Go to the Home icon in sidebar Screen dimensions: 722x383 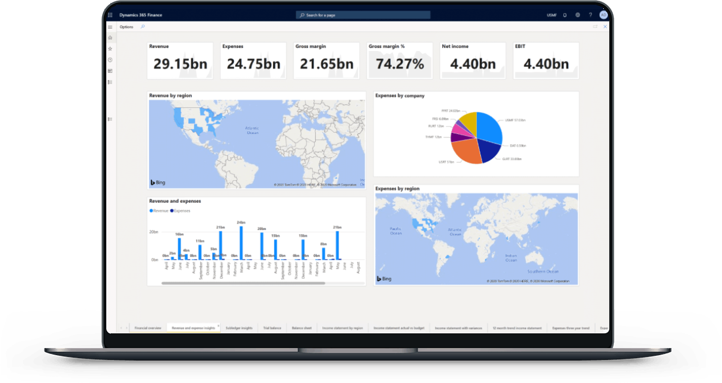click(110, 37)
